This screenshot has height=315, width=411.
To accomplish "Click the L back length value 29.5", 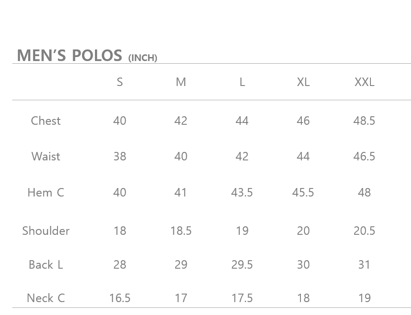I will (242, 265).
